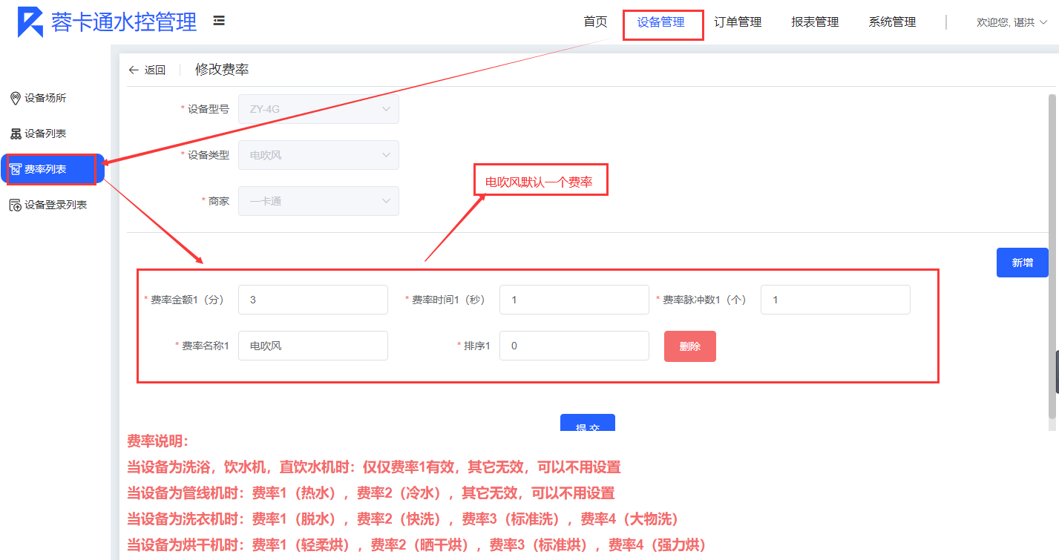Open the 订单管理 menu

738,22
